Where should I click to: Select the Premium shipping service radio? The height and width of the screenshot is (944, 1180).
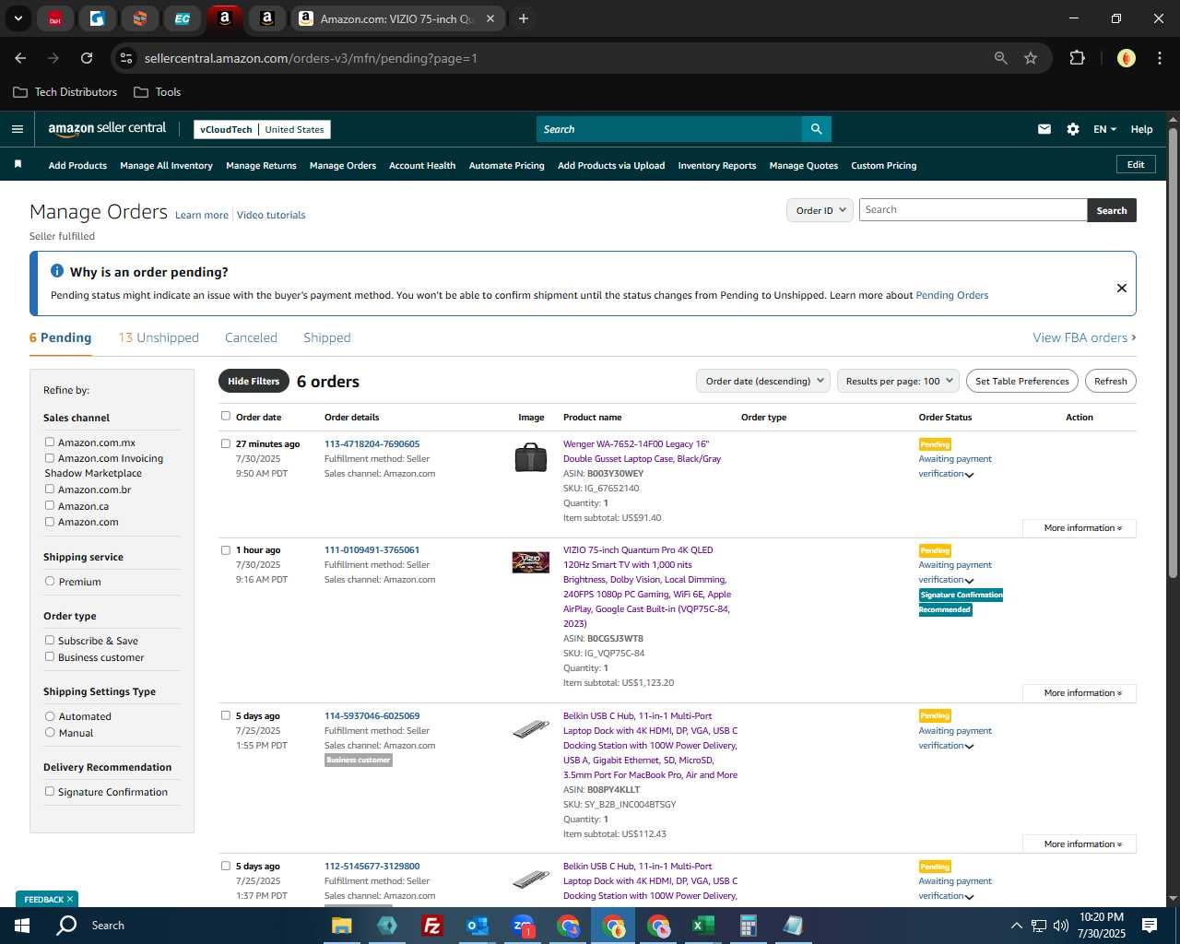click(x=50, y=581)
